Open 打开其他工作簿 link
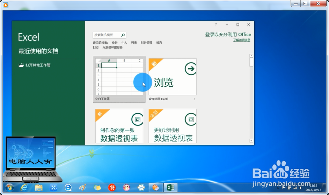Screen dimensions: 329x195 [38, 65]
